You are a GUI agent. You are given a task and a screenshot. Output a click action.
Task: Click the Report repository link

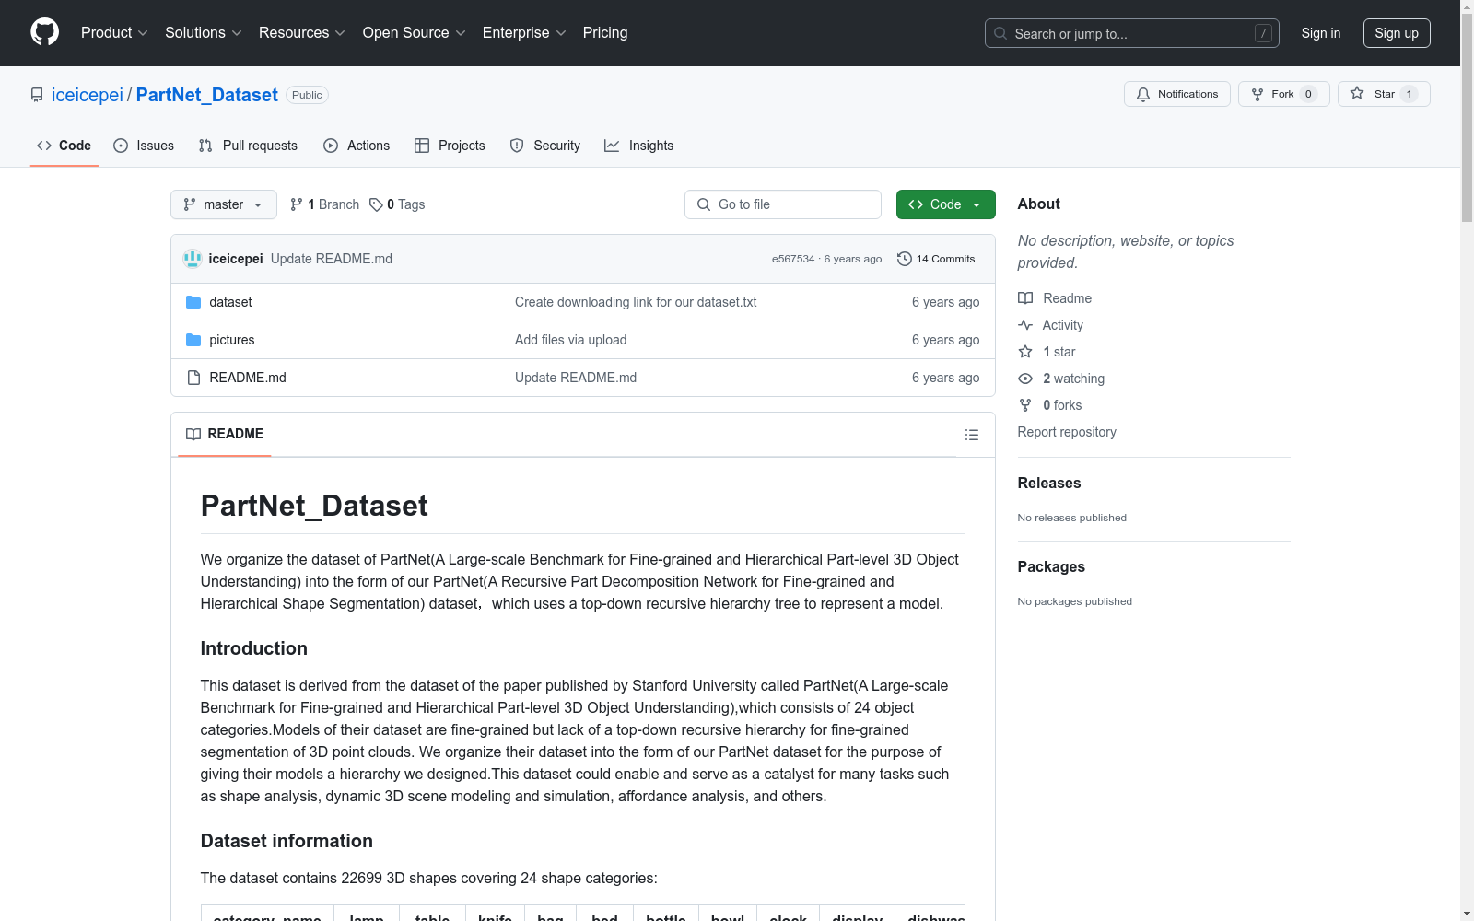[1067, 432]
